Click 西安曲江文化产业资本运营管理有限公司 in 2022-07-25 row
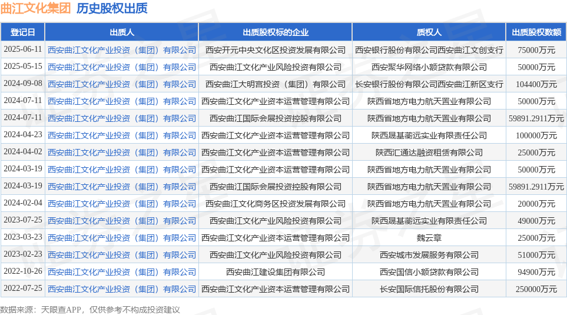 275,289
